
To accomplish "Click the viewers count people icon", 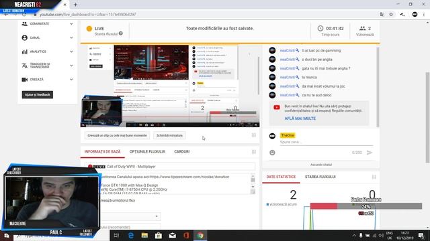I will click(362, 28).
